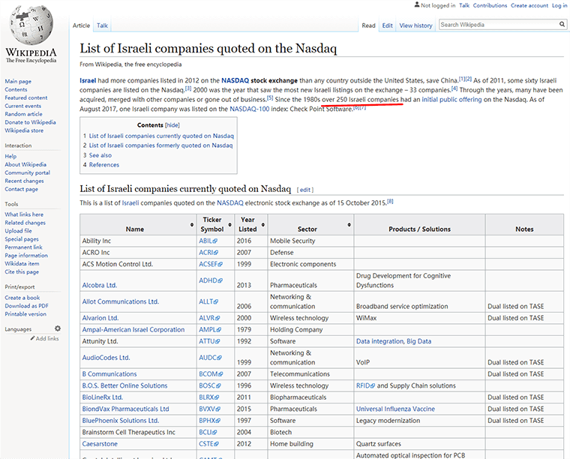The image size is (570, 459).
Task: Open Universal Influenza Vaccine link
Action: (395, 409)
